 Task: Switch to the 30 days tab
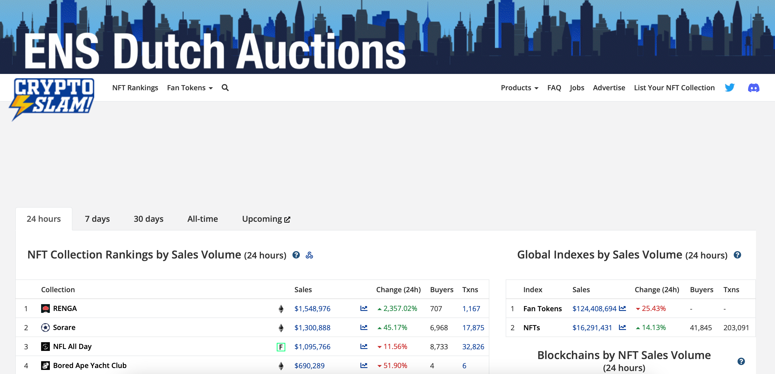tap(149, 219)
